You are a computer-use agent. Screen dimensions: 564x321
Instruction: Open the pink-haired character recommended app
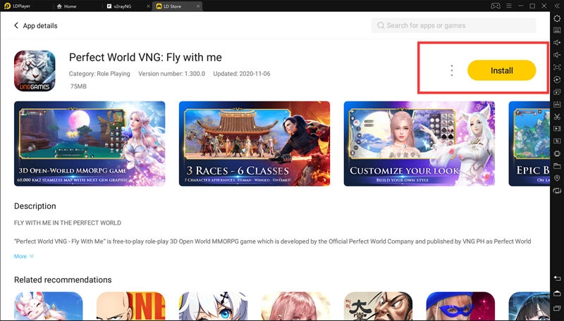tap(295, 306)
